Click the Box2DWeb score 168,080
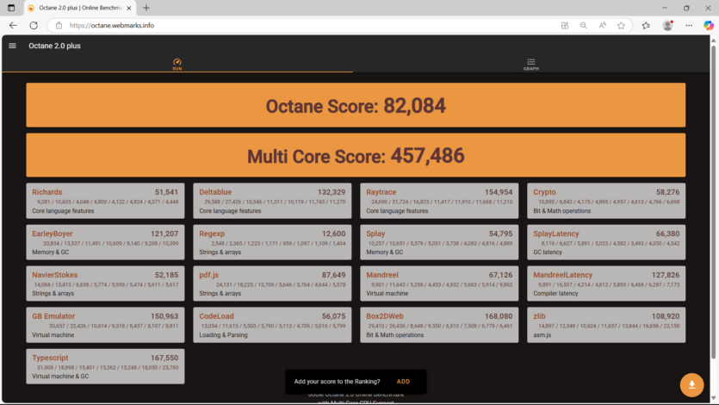Image resolution: width=719 pixels, height=405 pixels. [x=499, y=316]
